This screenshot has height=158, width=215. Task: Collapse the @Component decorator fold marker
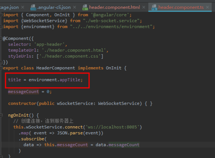click(x=1, y=38)
